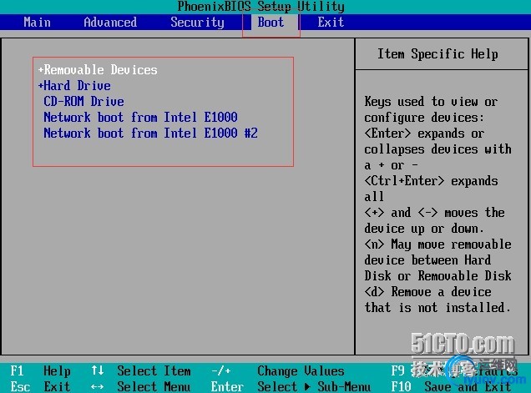Expand the Hard Drive plus sign
This screenshot has width=531, height=393.
tap(41, 86)
